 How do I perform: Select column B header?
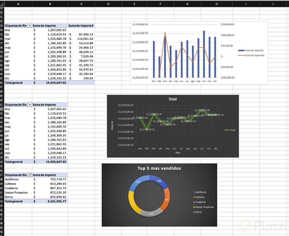tap(50, 4)
